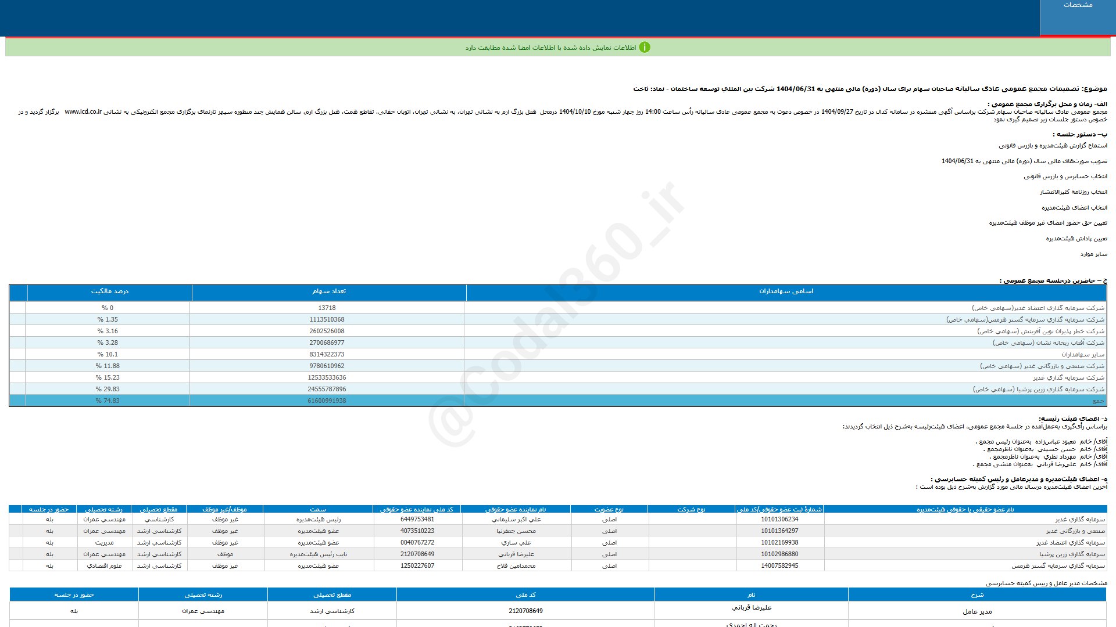
Task: Click the 74.83 % total ownership cell
Action: pyautogui.click(x=108, y=401)
